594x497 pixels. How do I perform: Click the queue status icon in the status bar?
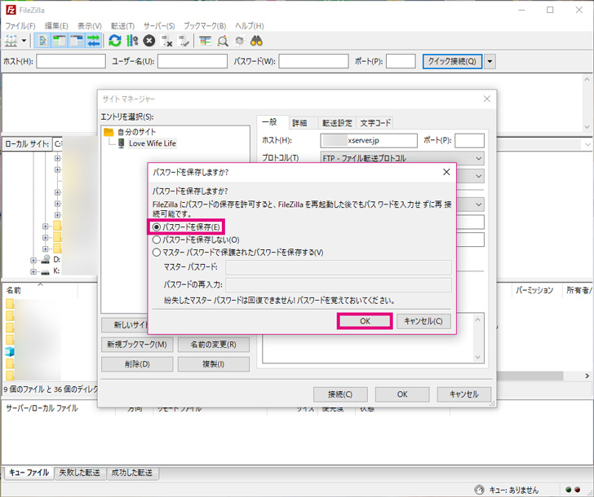pyautogui.click(x=480, y=490)
